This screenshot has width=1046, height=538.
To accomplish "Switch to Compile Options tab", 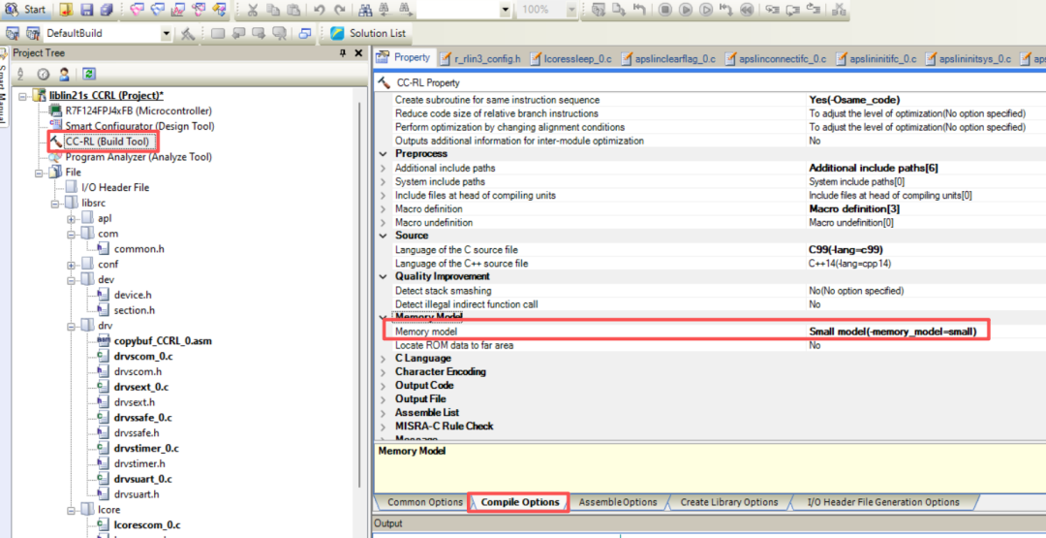I will tap(519, 502).
